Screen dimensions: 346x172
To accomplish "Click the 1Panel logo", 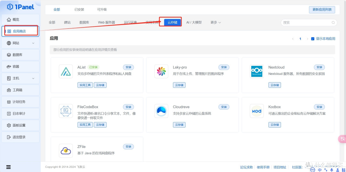I will tap(21, 7).
